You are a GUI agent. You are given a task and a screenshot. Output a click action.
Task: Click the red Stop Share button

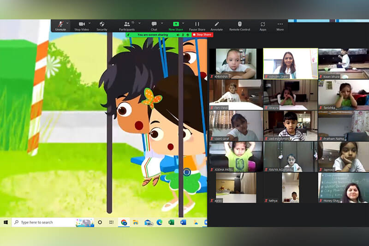coord(202,35)
